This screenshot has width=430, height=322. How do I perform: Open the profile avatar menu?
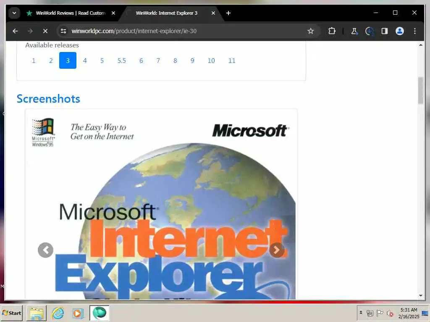tap(400, 31)
